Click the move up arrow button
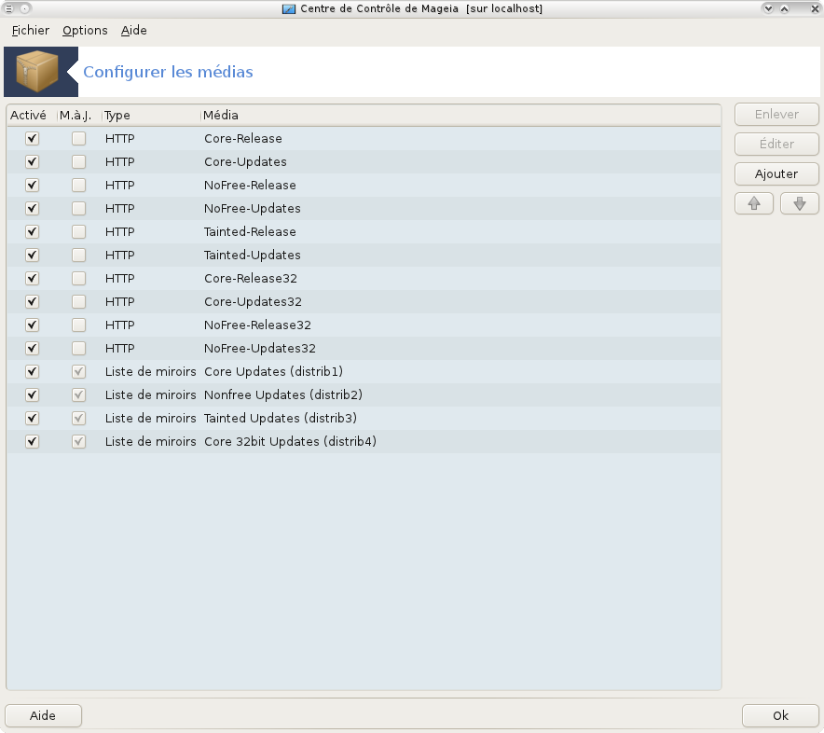This screenshot has height=733, width=824. click(753, 203)
